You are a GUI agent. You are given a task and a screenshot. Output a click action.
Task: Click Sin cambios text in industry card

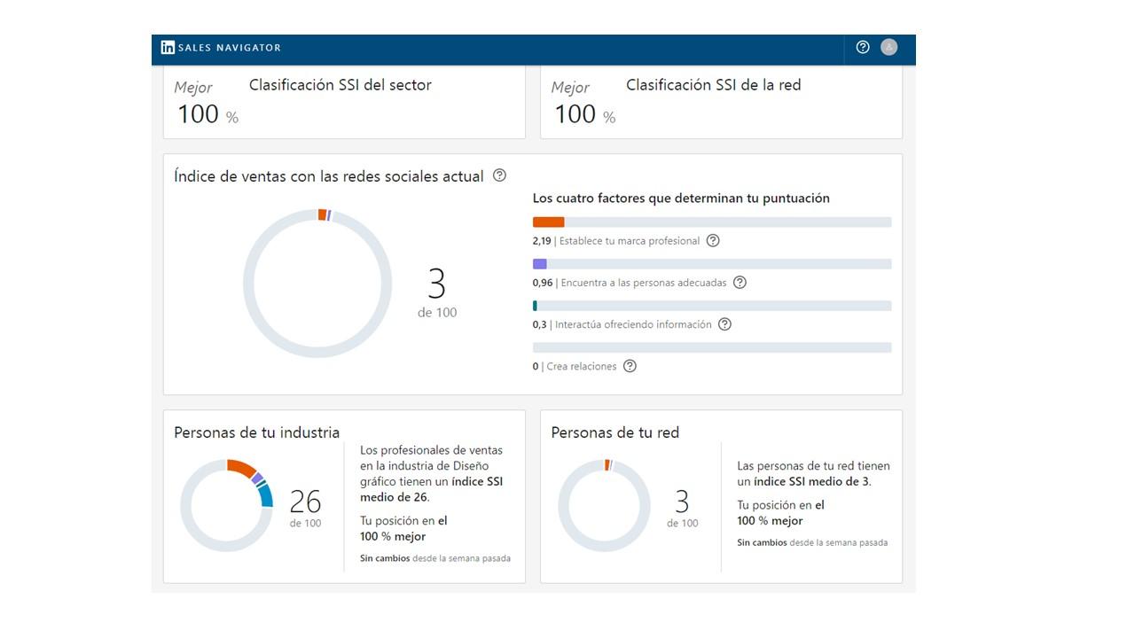click(x=385, y=558)
